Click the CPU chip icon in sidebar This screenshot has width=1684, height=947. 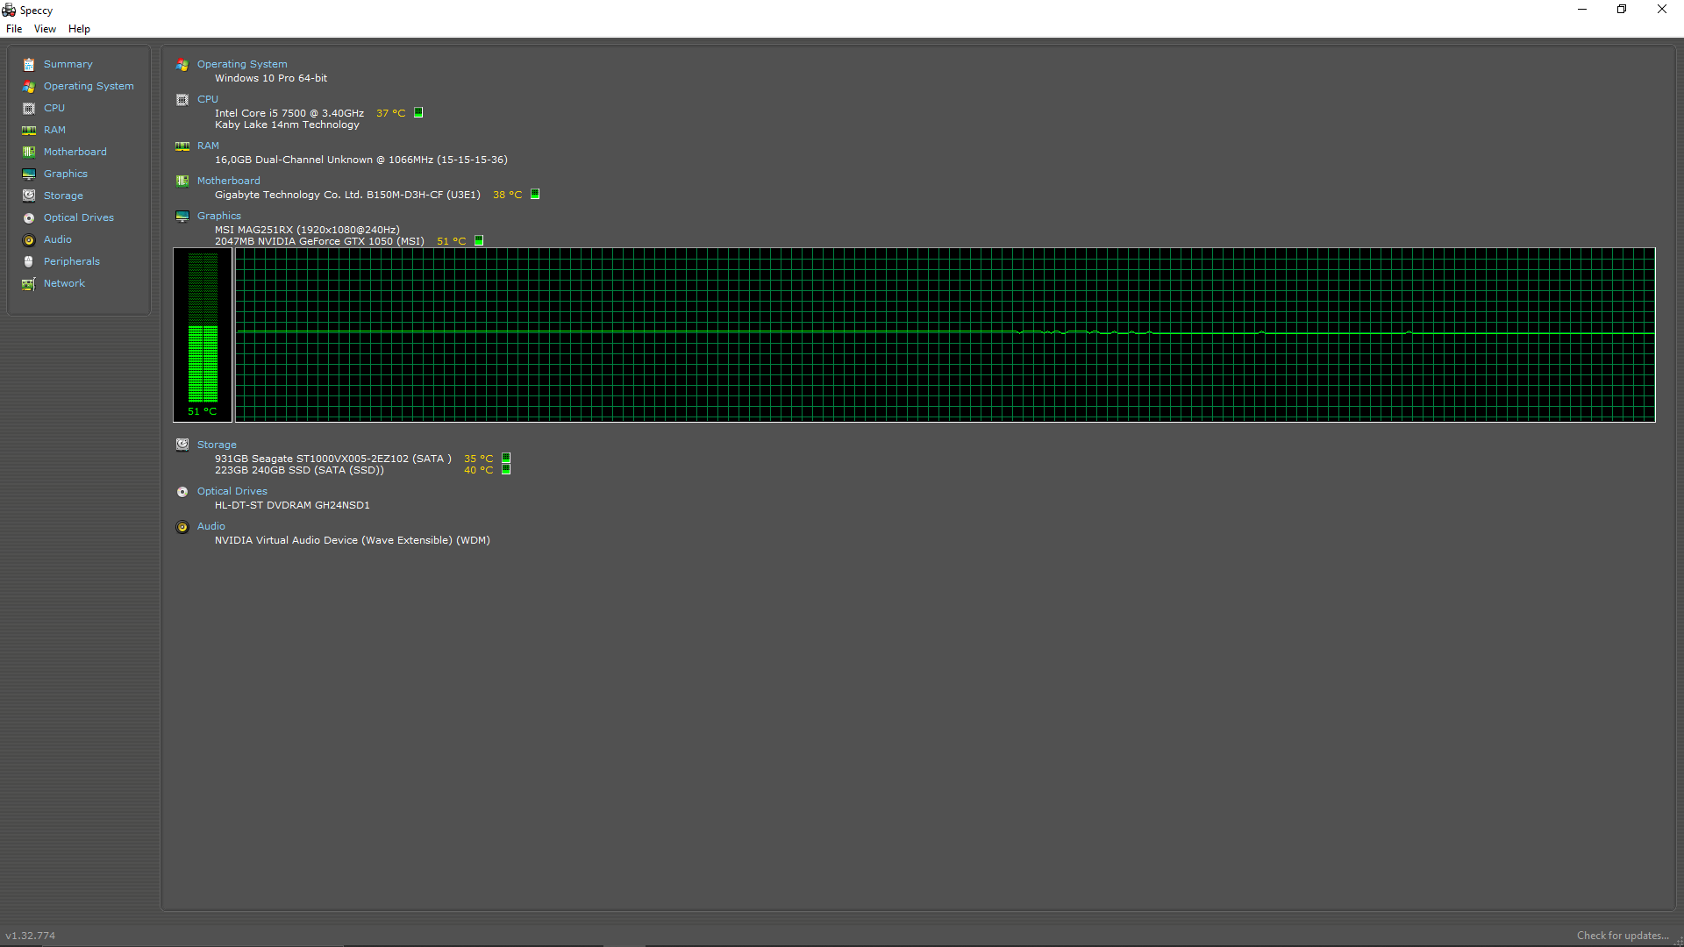[29, 109]
